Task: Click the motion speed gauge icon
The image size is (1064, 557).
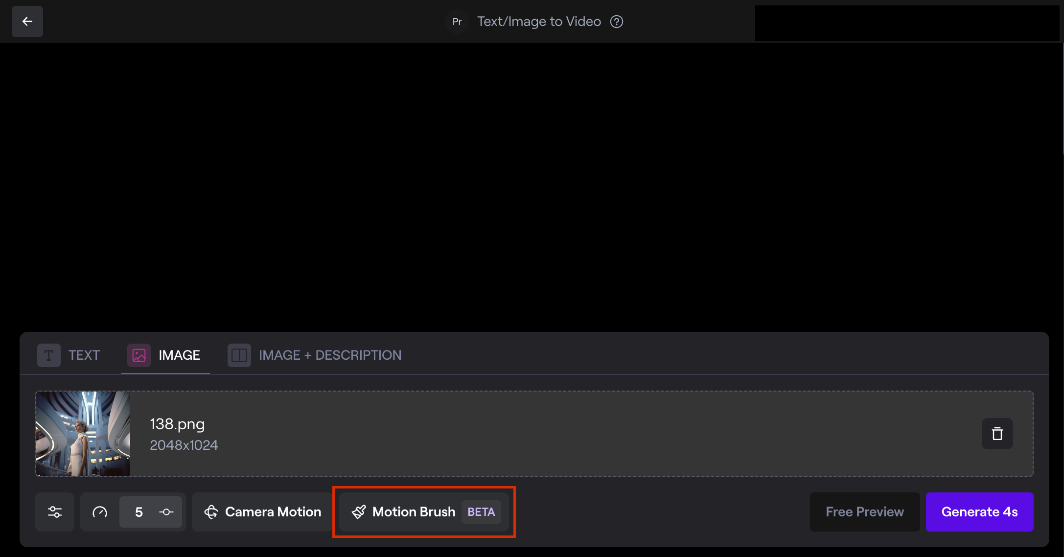Action: (100, 512)
